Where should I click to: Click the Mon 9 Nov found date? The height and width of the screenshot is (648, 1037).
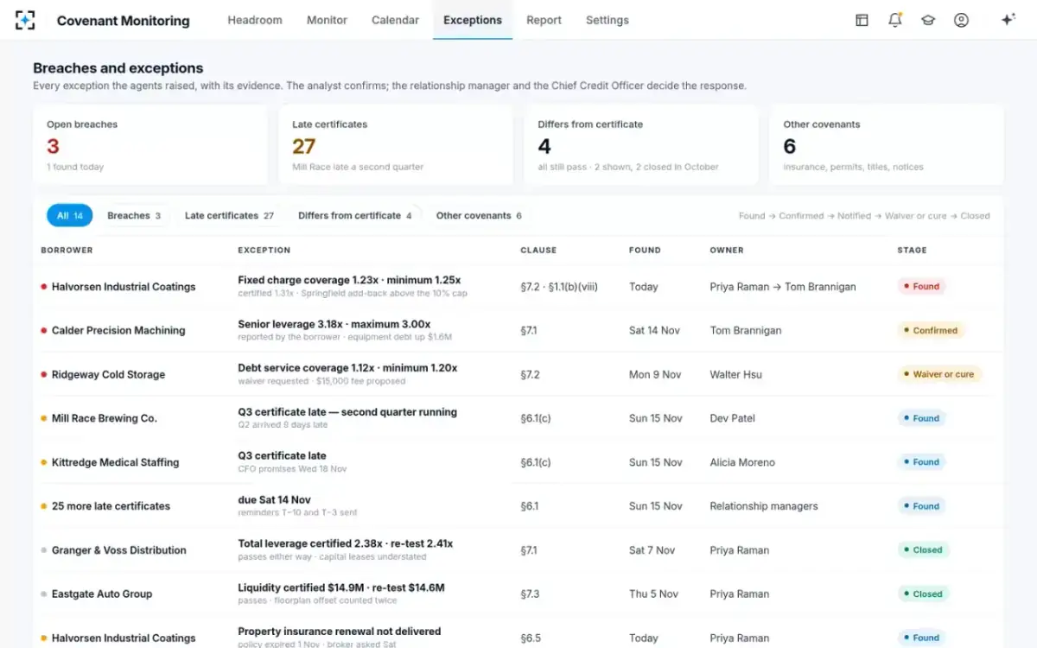655,374
